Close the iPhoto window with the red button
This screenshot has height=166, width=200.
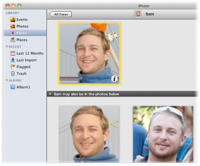7,6
